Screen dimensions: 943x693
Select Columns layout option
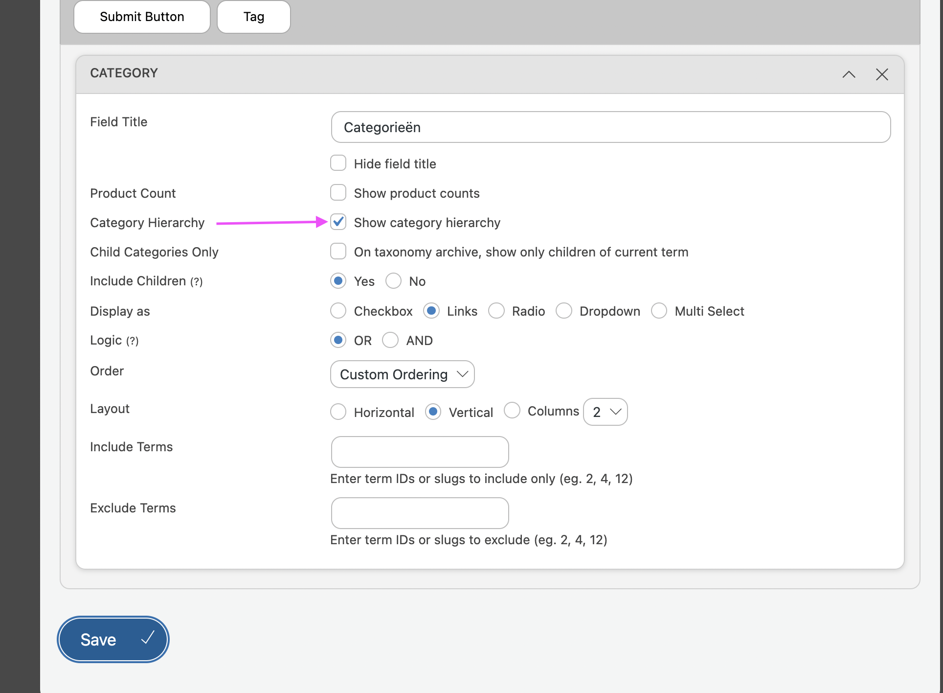click(x=513, y=411)
